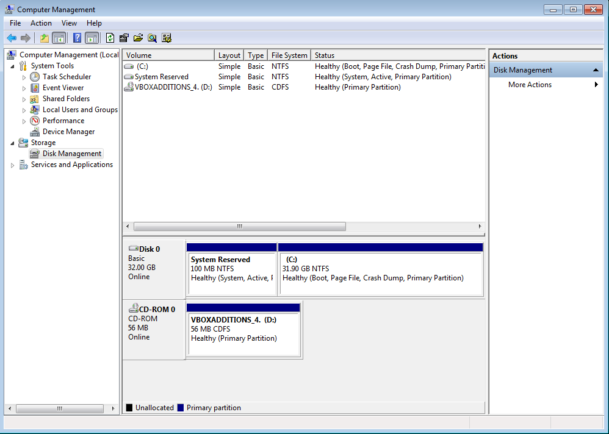Click the Properties icon beside Refresh
The height and width of the screenshot is (434, 609).
[x=124, y=38]
